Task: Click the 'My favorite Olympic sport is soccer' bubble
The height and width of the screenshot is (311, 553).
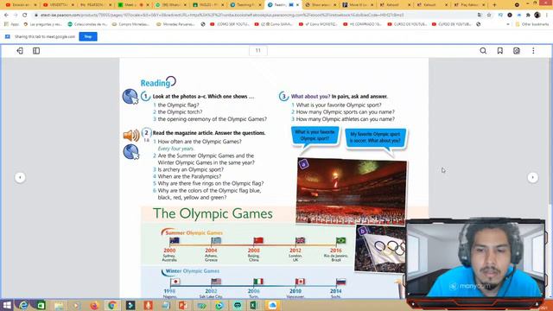Action: pyautogui.click(x=375, y=137)
